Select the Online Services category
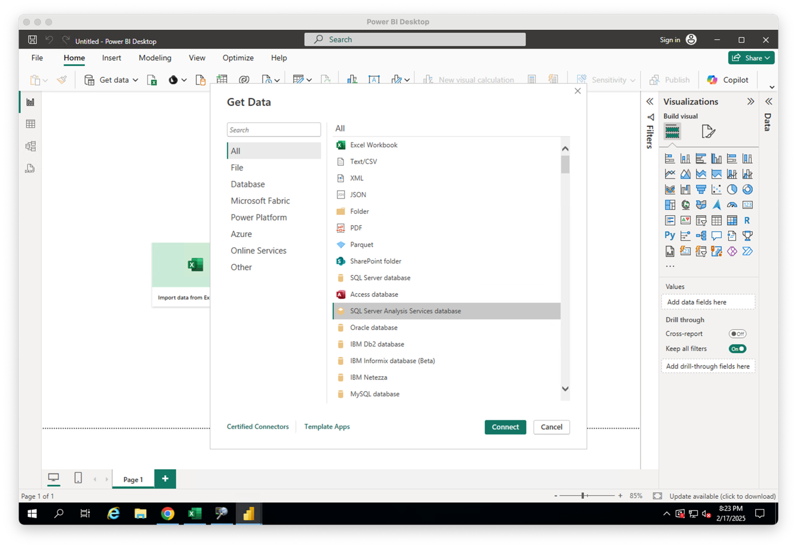Image resolution: width=797 pixels, height=548 pixels. click(274, 251)
